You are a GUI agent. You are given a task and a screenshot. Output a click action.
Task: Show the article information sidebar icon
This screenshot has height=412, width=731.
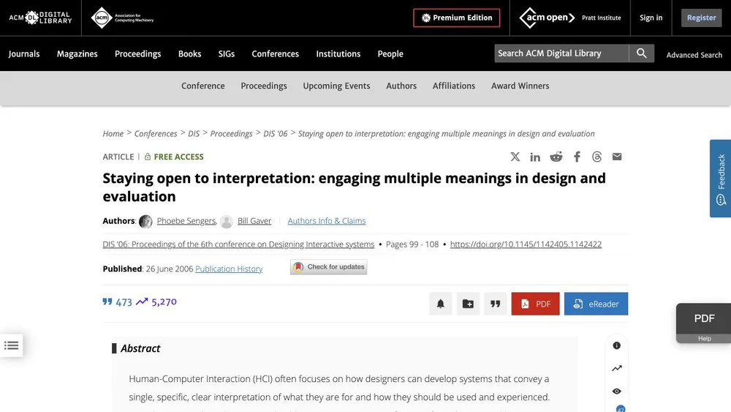617,345
